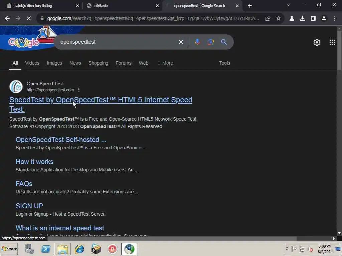Bookmark this page with the star icon
Image resolution: width=342 pixels, height=256 pixels.
(x=279, y=19)
